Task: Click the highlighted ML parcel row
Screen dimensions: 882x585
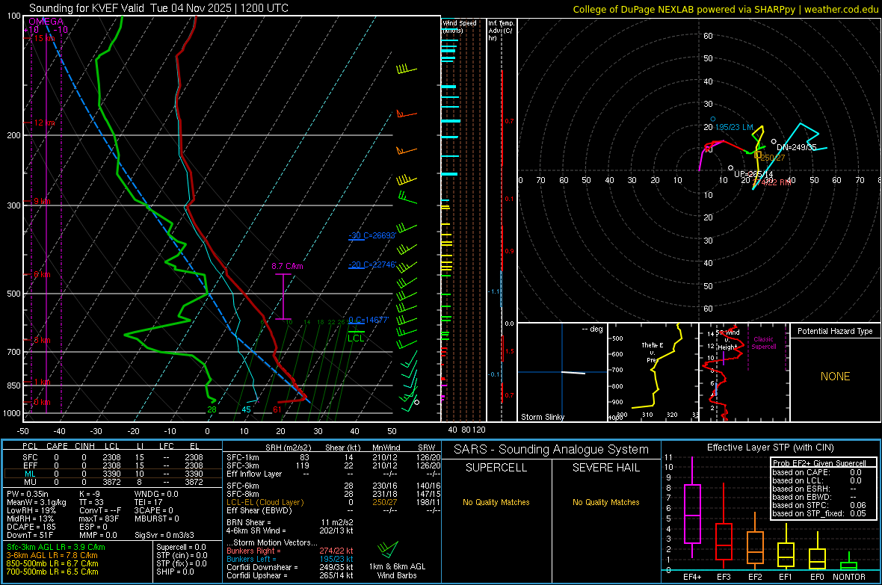Action: pyautogui.click(x=113, y=474)
